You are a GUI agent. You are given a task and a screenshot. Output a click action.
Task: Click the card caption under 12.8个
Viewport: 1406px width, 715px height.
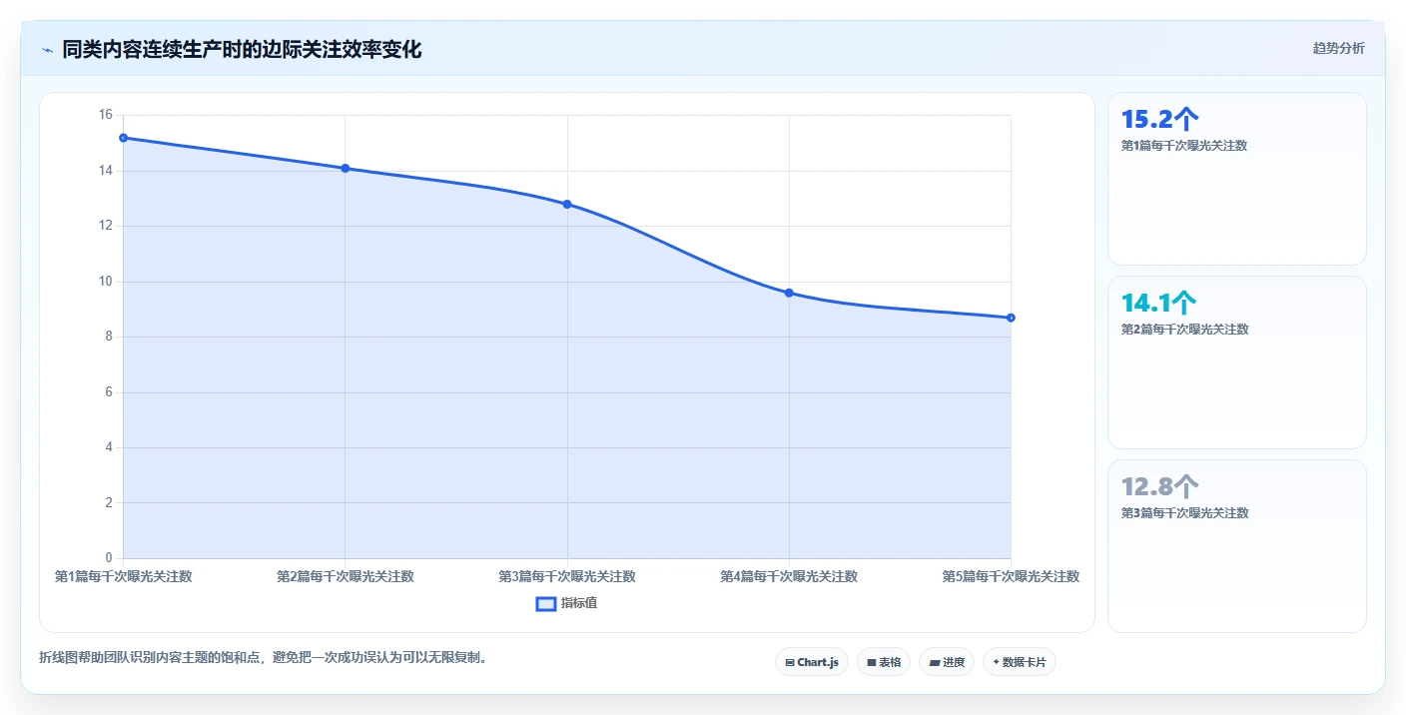[x=1184, y=512]
